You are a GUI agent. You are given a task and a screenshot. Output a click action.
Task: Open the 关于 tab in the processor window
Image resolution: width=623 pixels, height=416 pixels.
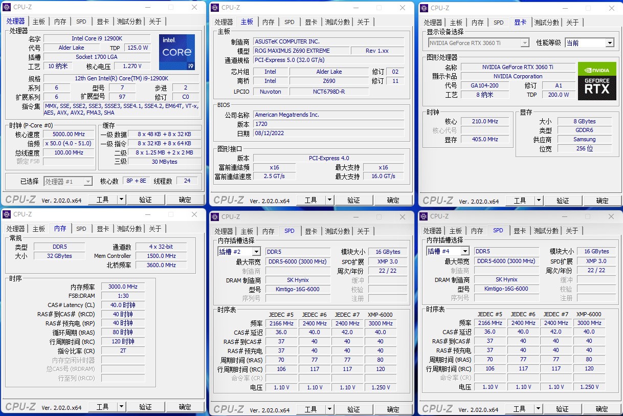155,21
